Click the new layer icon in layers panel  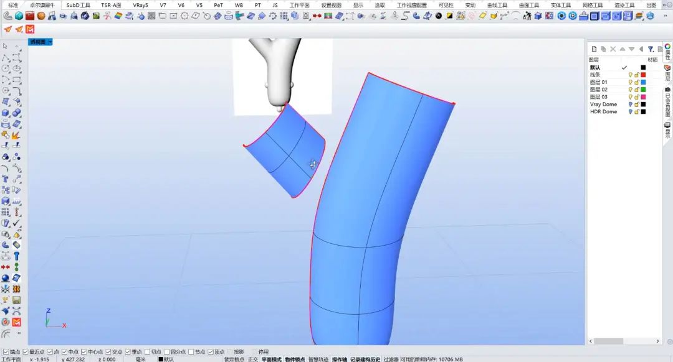point(594,49)
